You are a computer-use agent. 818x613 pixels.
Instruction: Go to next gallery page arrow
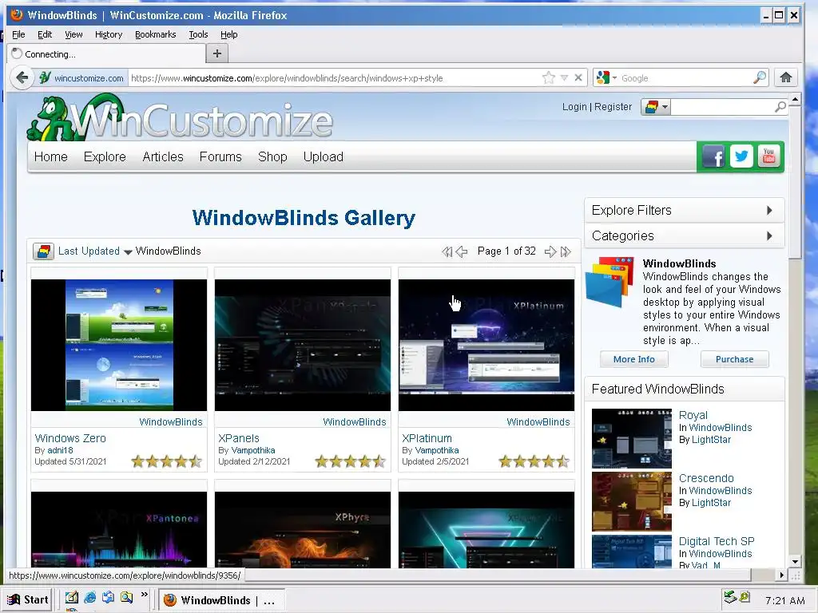[550, 251]
